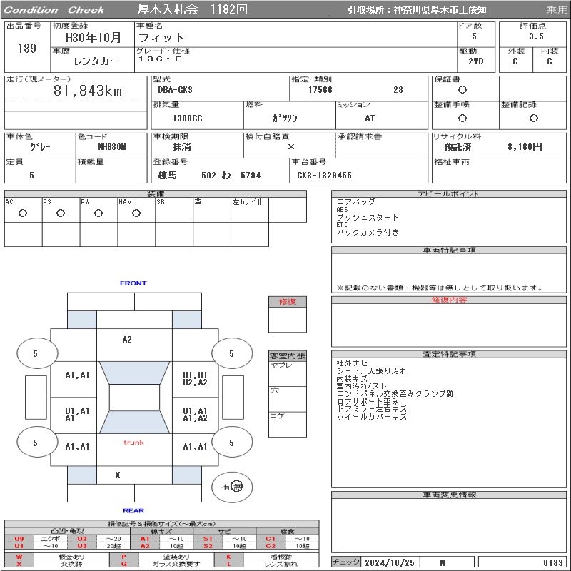Click the Condition Check title at top
571x571 pixels.
point(55,10)
